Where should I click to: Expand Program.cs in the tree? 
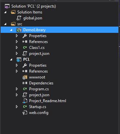[x=17, y=89]
